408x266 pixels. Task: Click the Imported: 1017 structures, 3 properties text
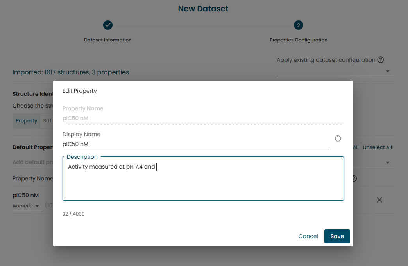pyautogui.click(x=71, y=72)
